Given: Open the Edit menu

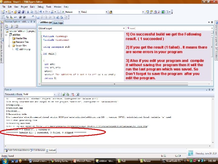Looking at the screenshot, I should 10,7.
